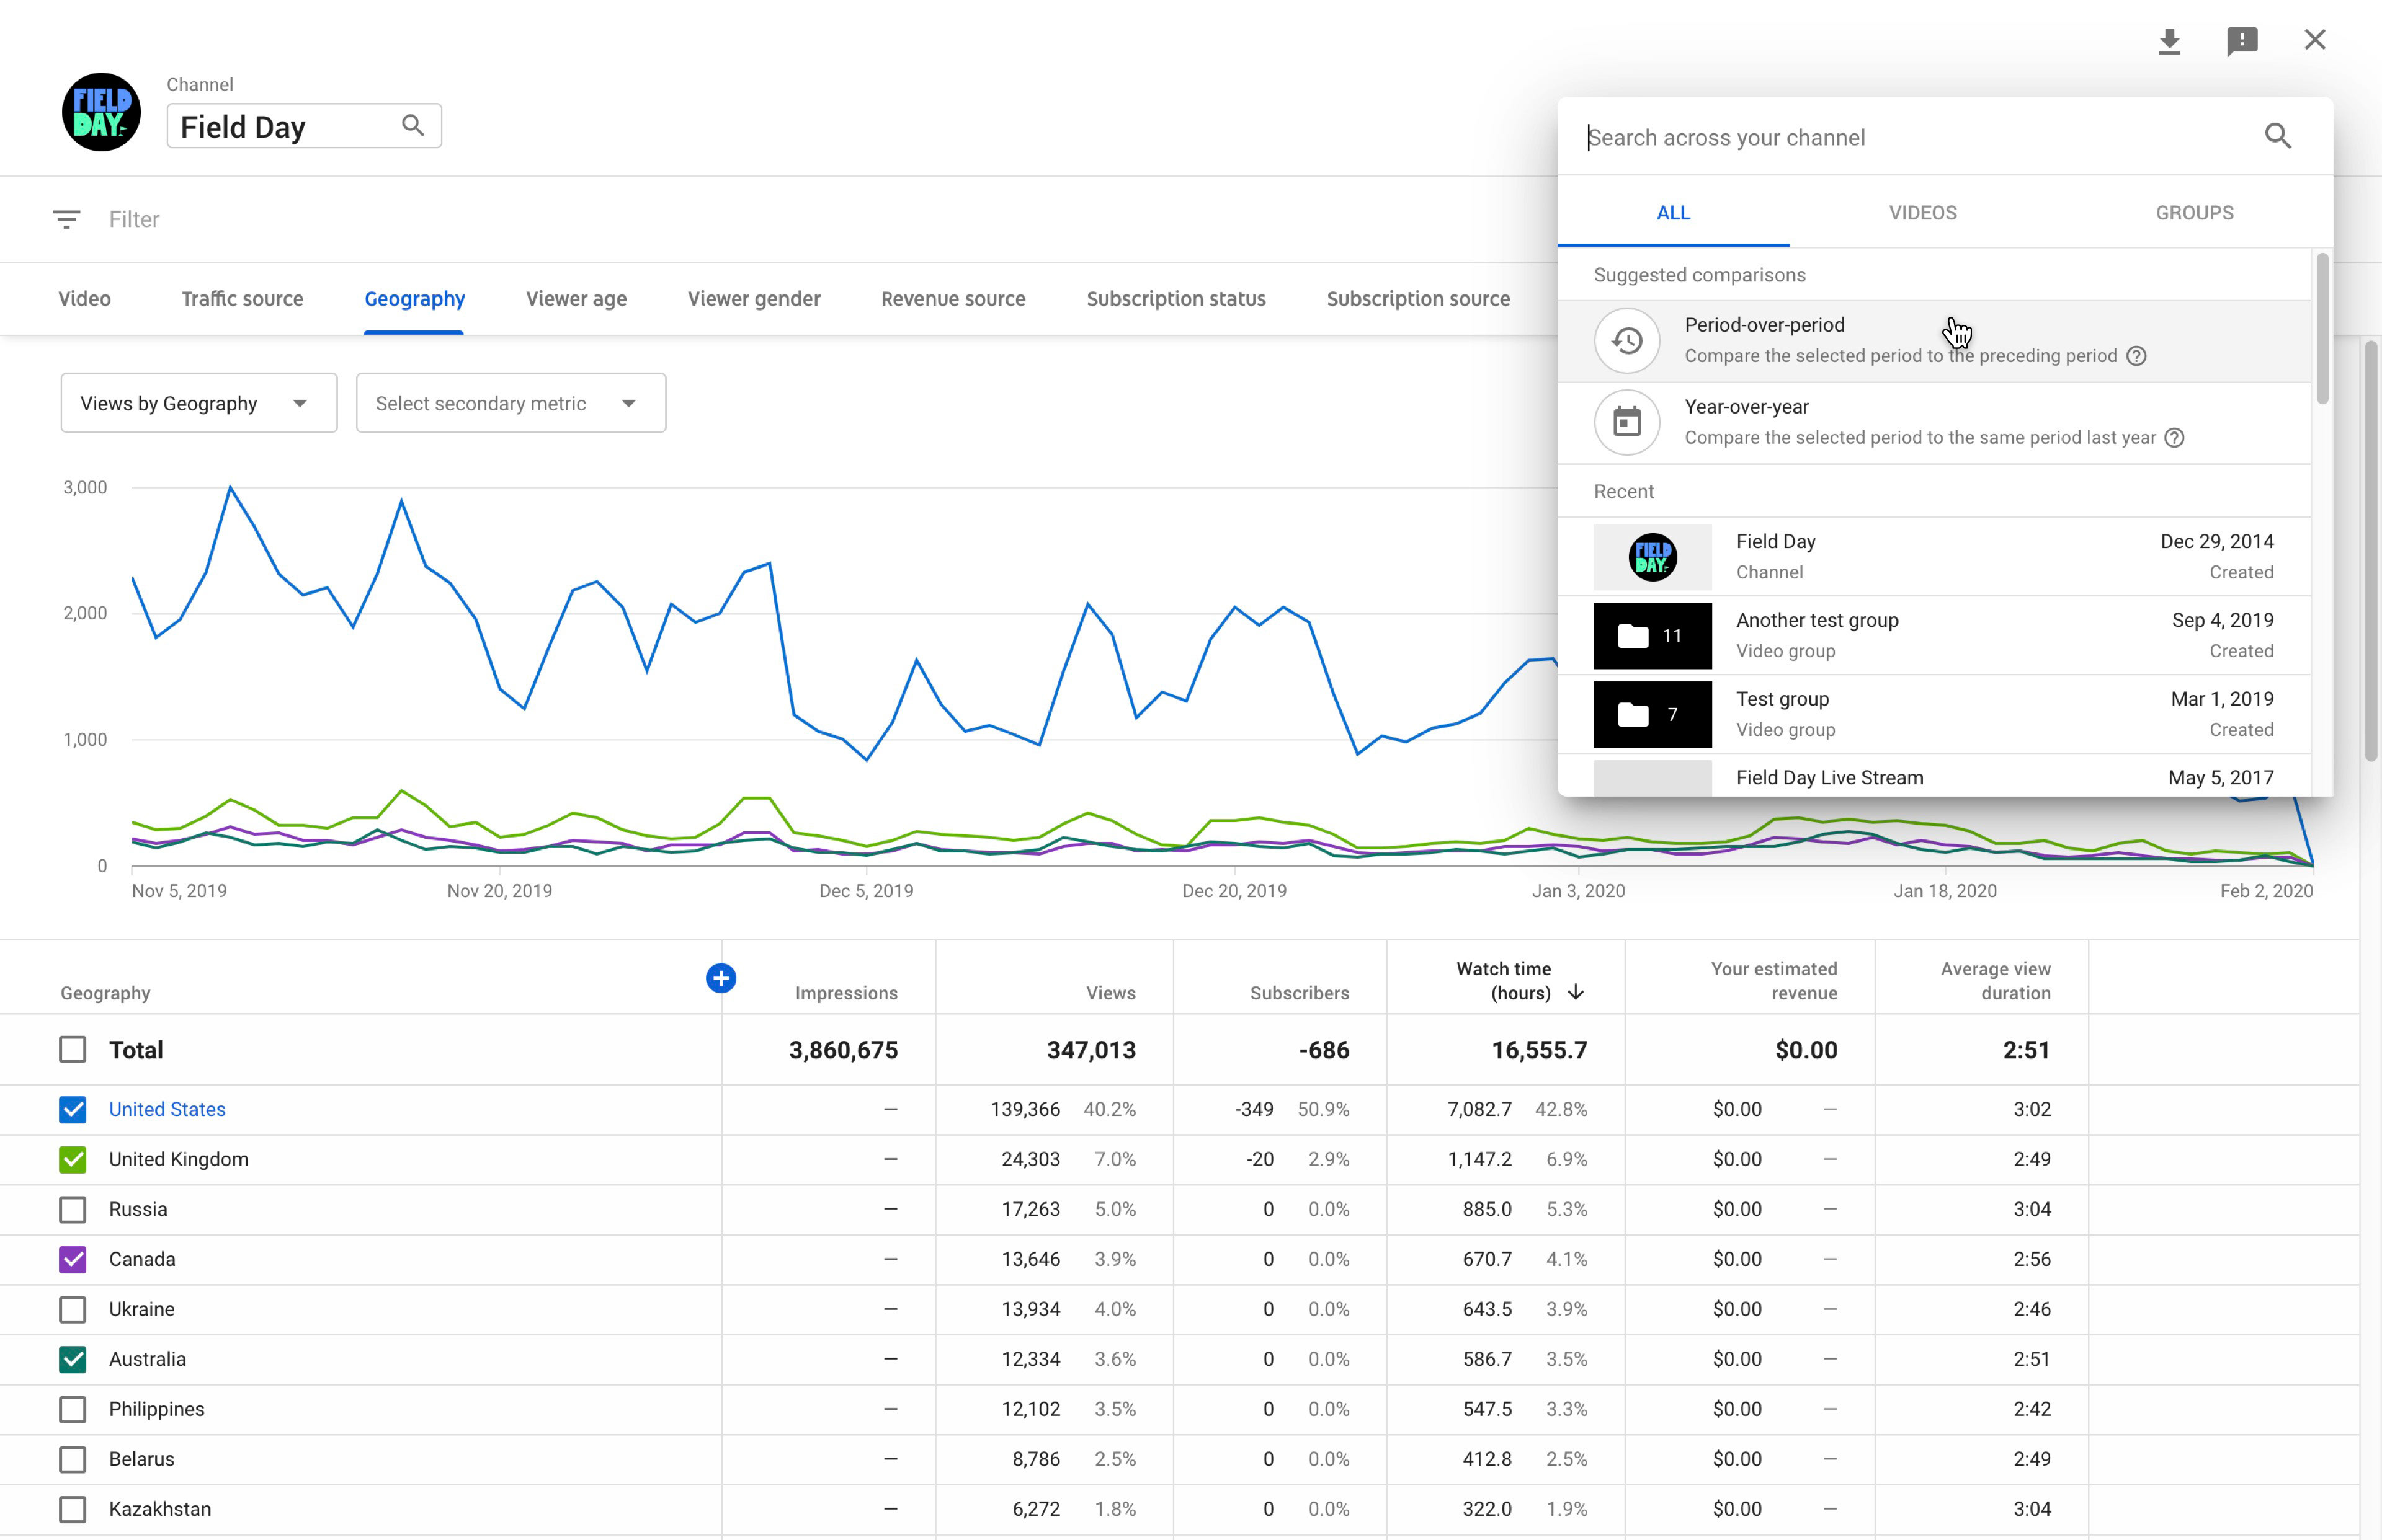
Task: Switch to the Traffic source tab
Action: tap(242, 299)
